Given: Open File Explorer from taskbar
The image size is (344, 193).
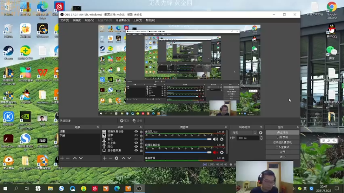Looking at the screenshot, I should coord(50,188).
